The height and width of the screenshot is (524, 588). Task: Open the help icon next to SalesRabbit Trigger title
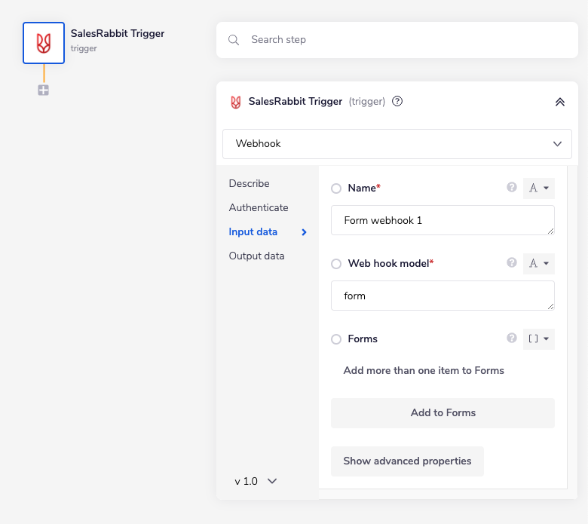tap(397, 101)
